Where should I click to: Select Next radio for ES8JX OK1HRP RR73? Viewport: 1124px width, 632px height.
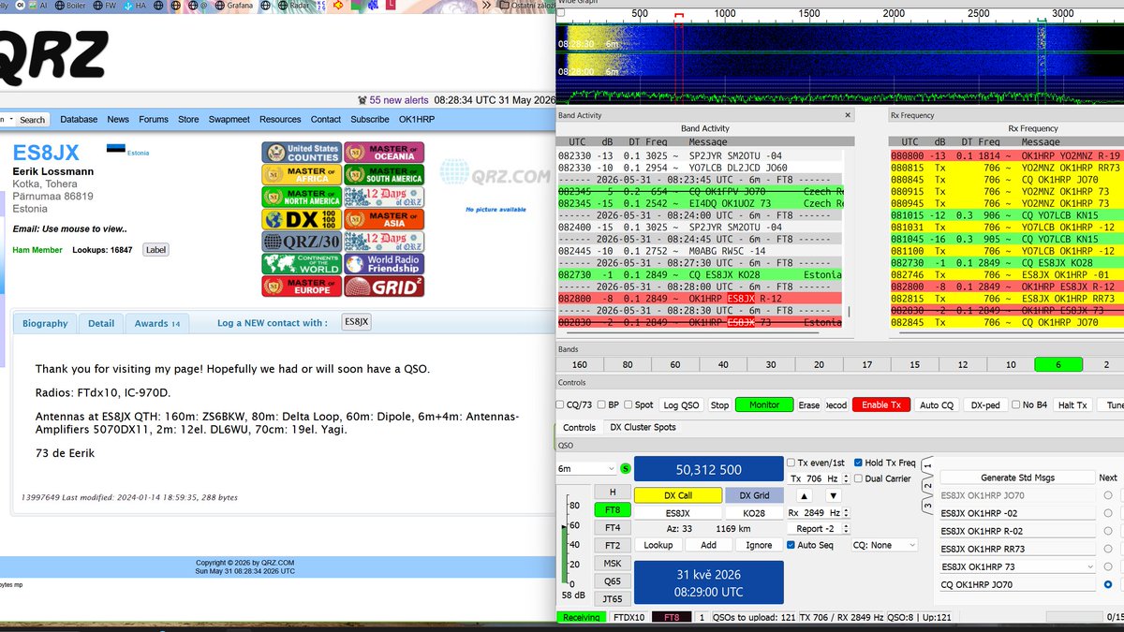click(x=1108, y=549)
